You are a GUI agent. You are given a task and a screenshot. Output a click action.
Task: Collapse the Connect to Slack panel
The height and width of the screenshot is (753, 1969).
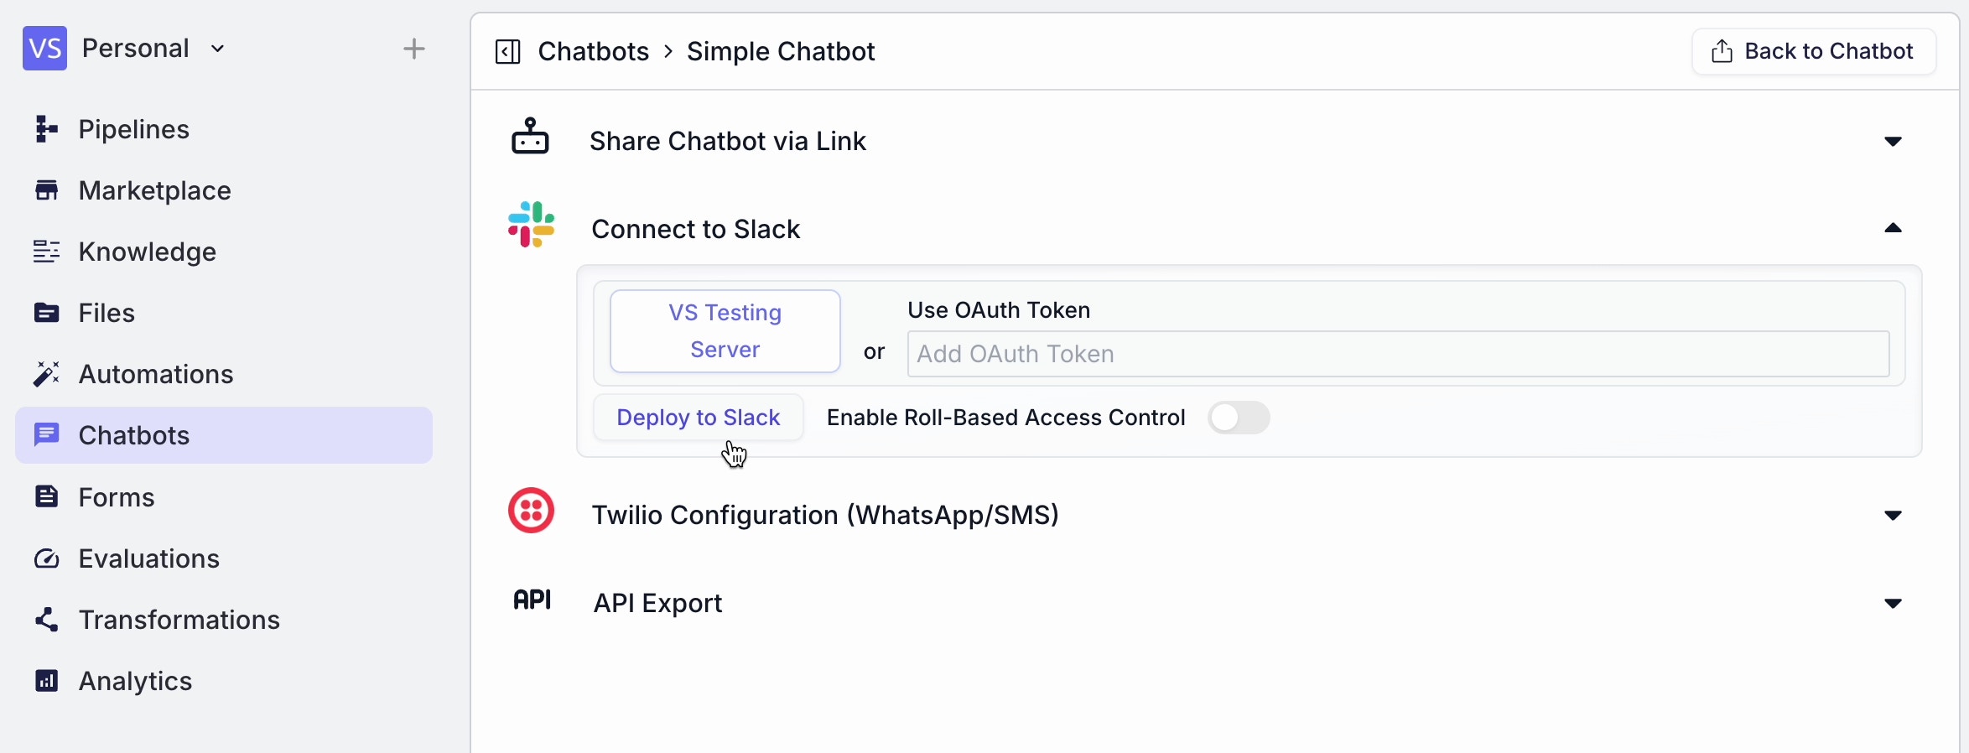[1893, 228]
